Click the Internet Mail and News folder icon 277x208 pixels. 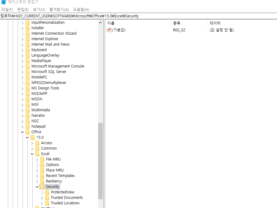[x=27, y=44]
